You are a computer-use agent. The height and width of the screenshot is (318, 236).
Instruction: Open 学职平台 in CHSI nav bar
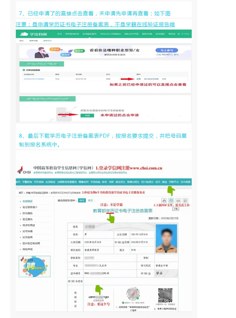pyautogui.click(x=174, y=182)
